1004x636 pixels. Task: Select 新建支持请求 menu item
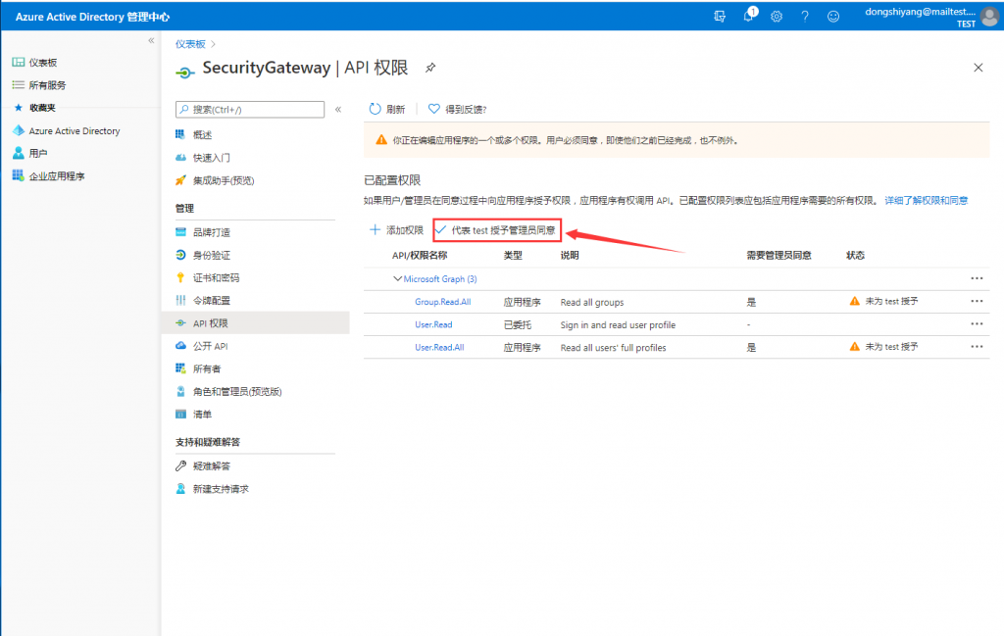221,489
